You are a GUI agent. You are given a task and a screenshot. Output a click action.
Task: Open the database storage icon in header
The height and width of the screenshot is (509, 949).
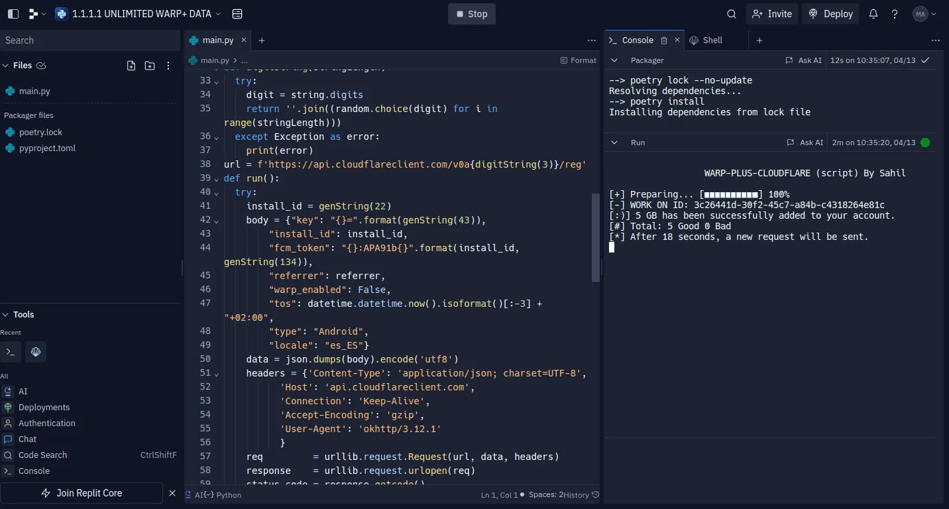pyautogui.click(x=238, y=14)
